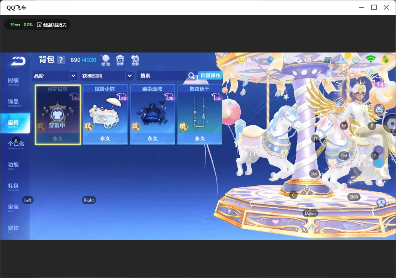This screenshot has width=396, height=278.
Task: Switch to the 时装 apparels tab
Action: 14,81
